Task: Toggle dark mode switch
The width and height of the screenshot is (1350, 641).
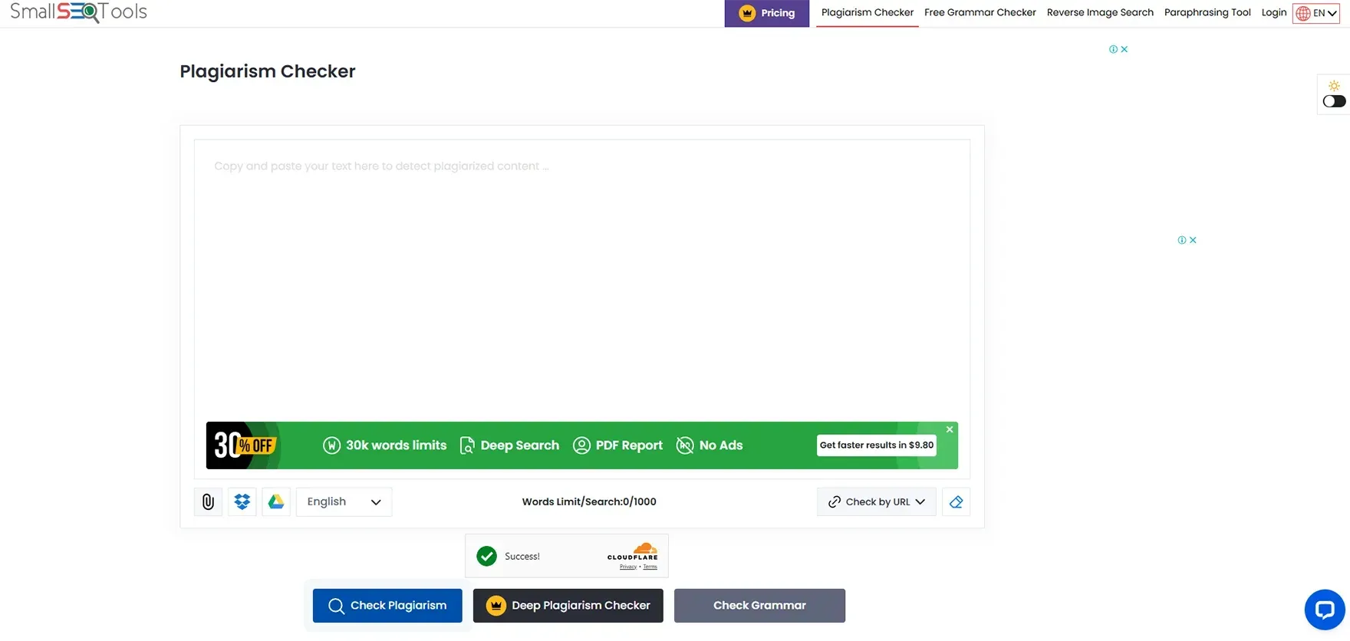Action: (1334, 101)
